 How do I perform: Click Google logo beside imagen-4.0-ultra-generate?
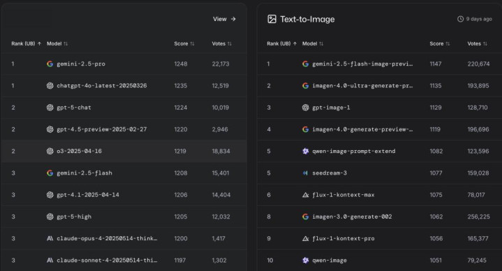(x=305, y=85)
